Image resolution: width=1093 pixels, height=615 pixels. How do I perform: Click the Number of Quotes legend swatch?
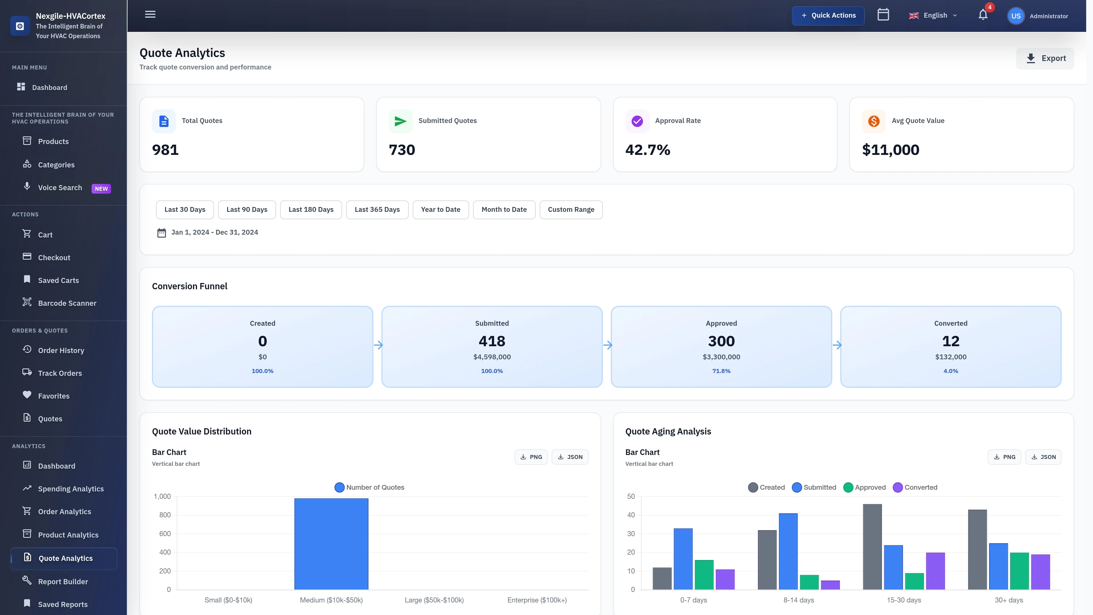(339, 487)
